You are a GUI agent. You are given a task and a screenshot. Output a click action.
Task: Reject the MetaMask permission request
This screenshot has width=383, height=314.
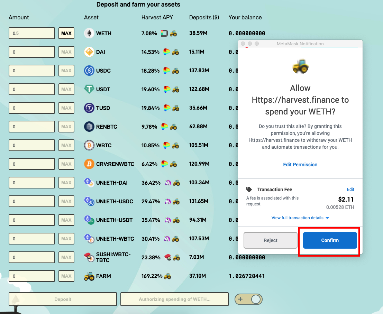tap(271, 240)
